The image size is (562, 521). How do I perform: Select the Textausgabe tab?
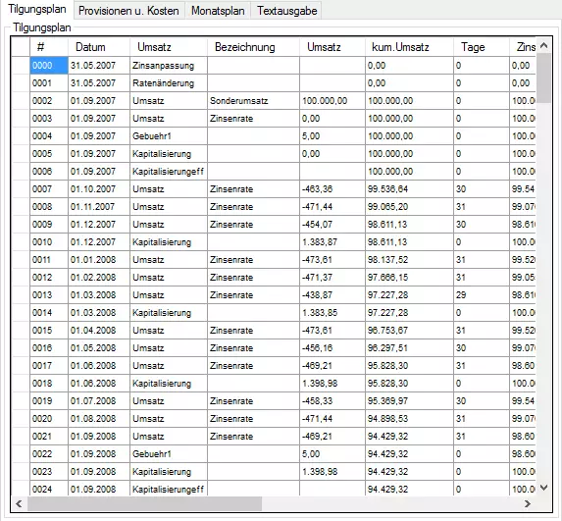(x=286, y=11)
